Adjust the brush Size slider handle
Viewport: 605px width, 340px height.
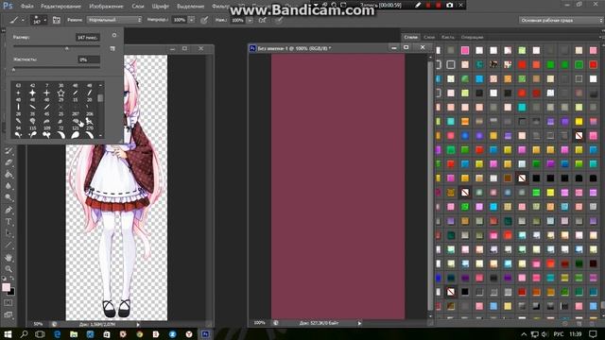click(67, 48)
